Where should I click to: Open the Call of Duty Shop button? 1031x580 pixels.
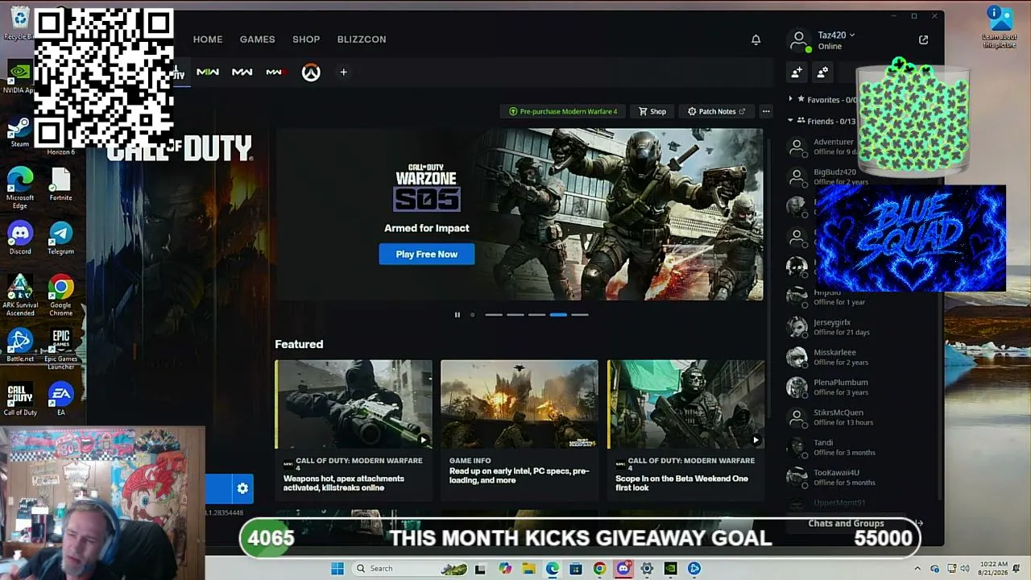[x=652, y=111]
